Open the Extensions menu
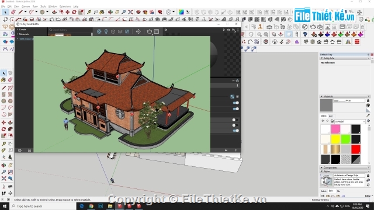The width and height of the screenshot is (374, 210). pos(65,6)
